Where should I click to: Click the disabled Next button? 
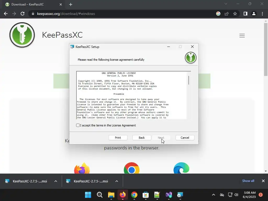161,138
